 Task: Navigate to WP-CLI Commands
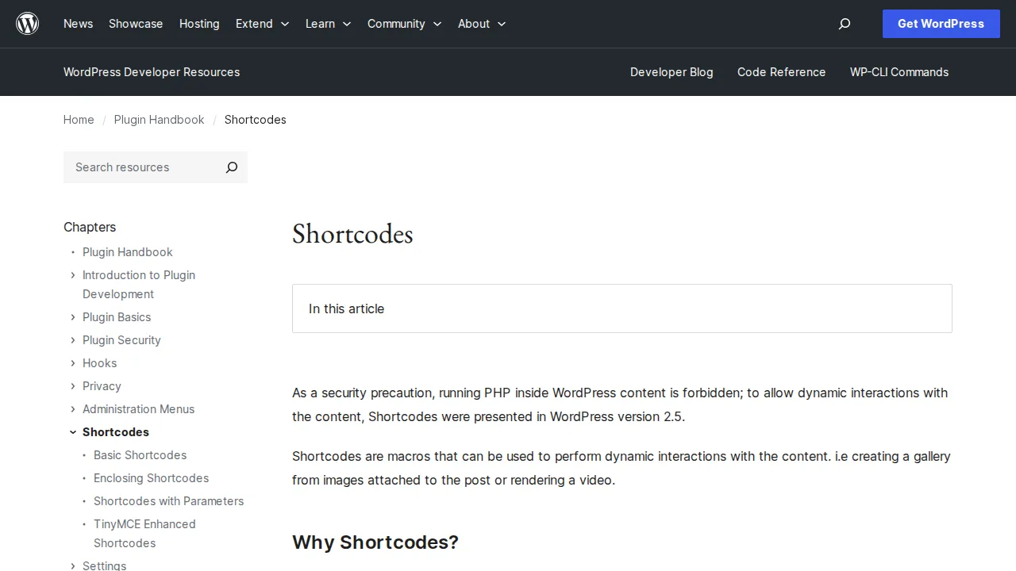pos(899,72)
